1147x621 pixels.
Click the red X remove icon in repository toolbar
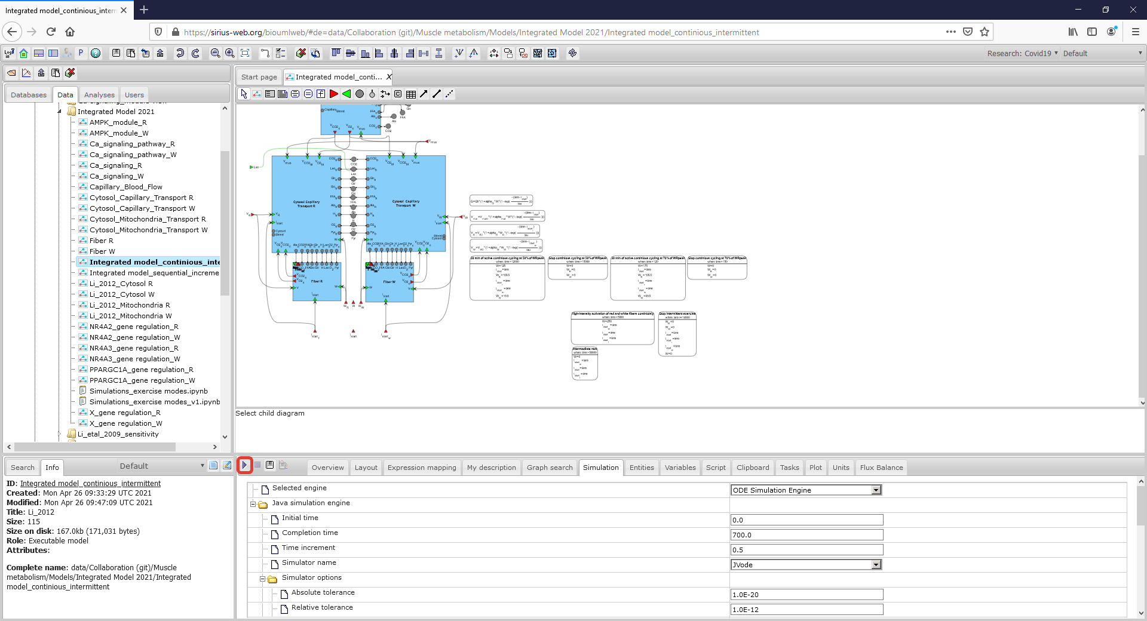(x=70, y=73)
